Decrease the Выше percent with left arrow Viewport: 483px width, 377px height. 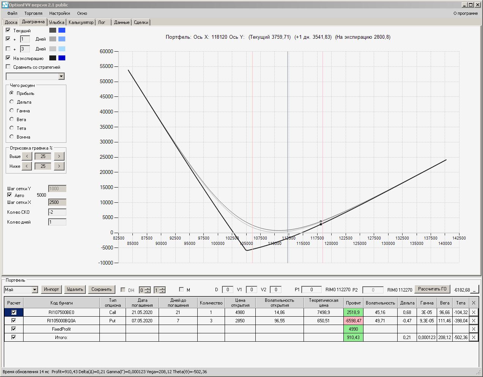tap(27, 156)
